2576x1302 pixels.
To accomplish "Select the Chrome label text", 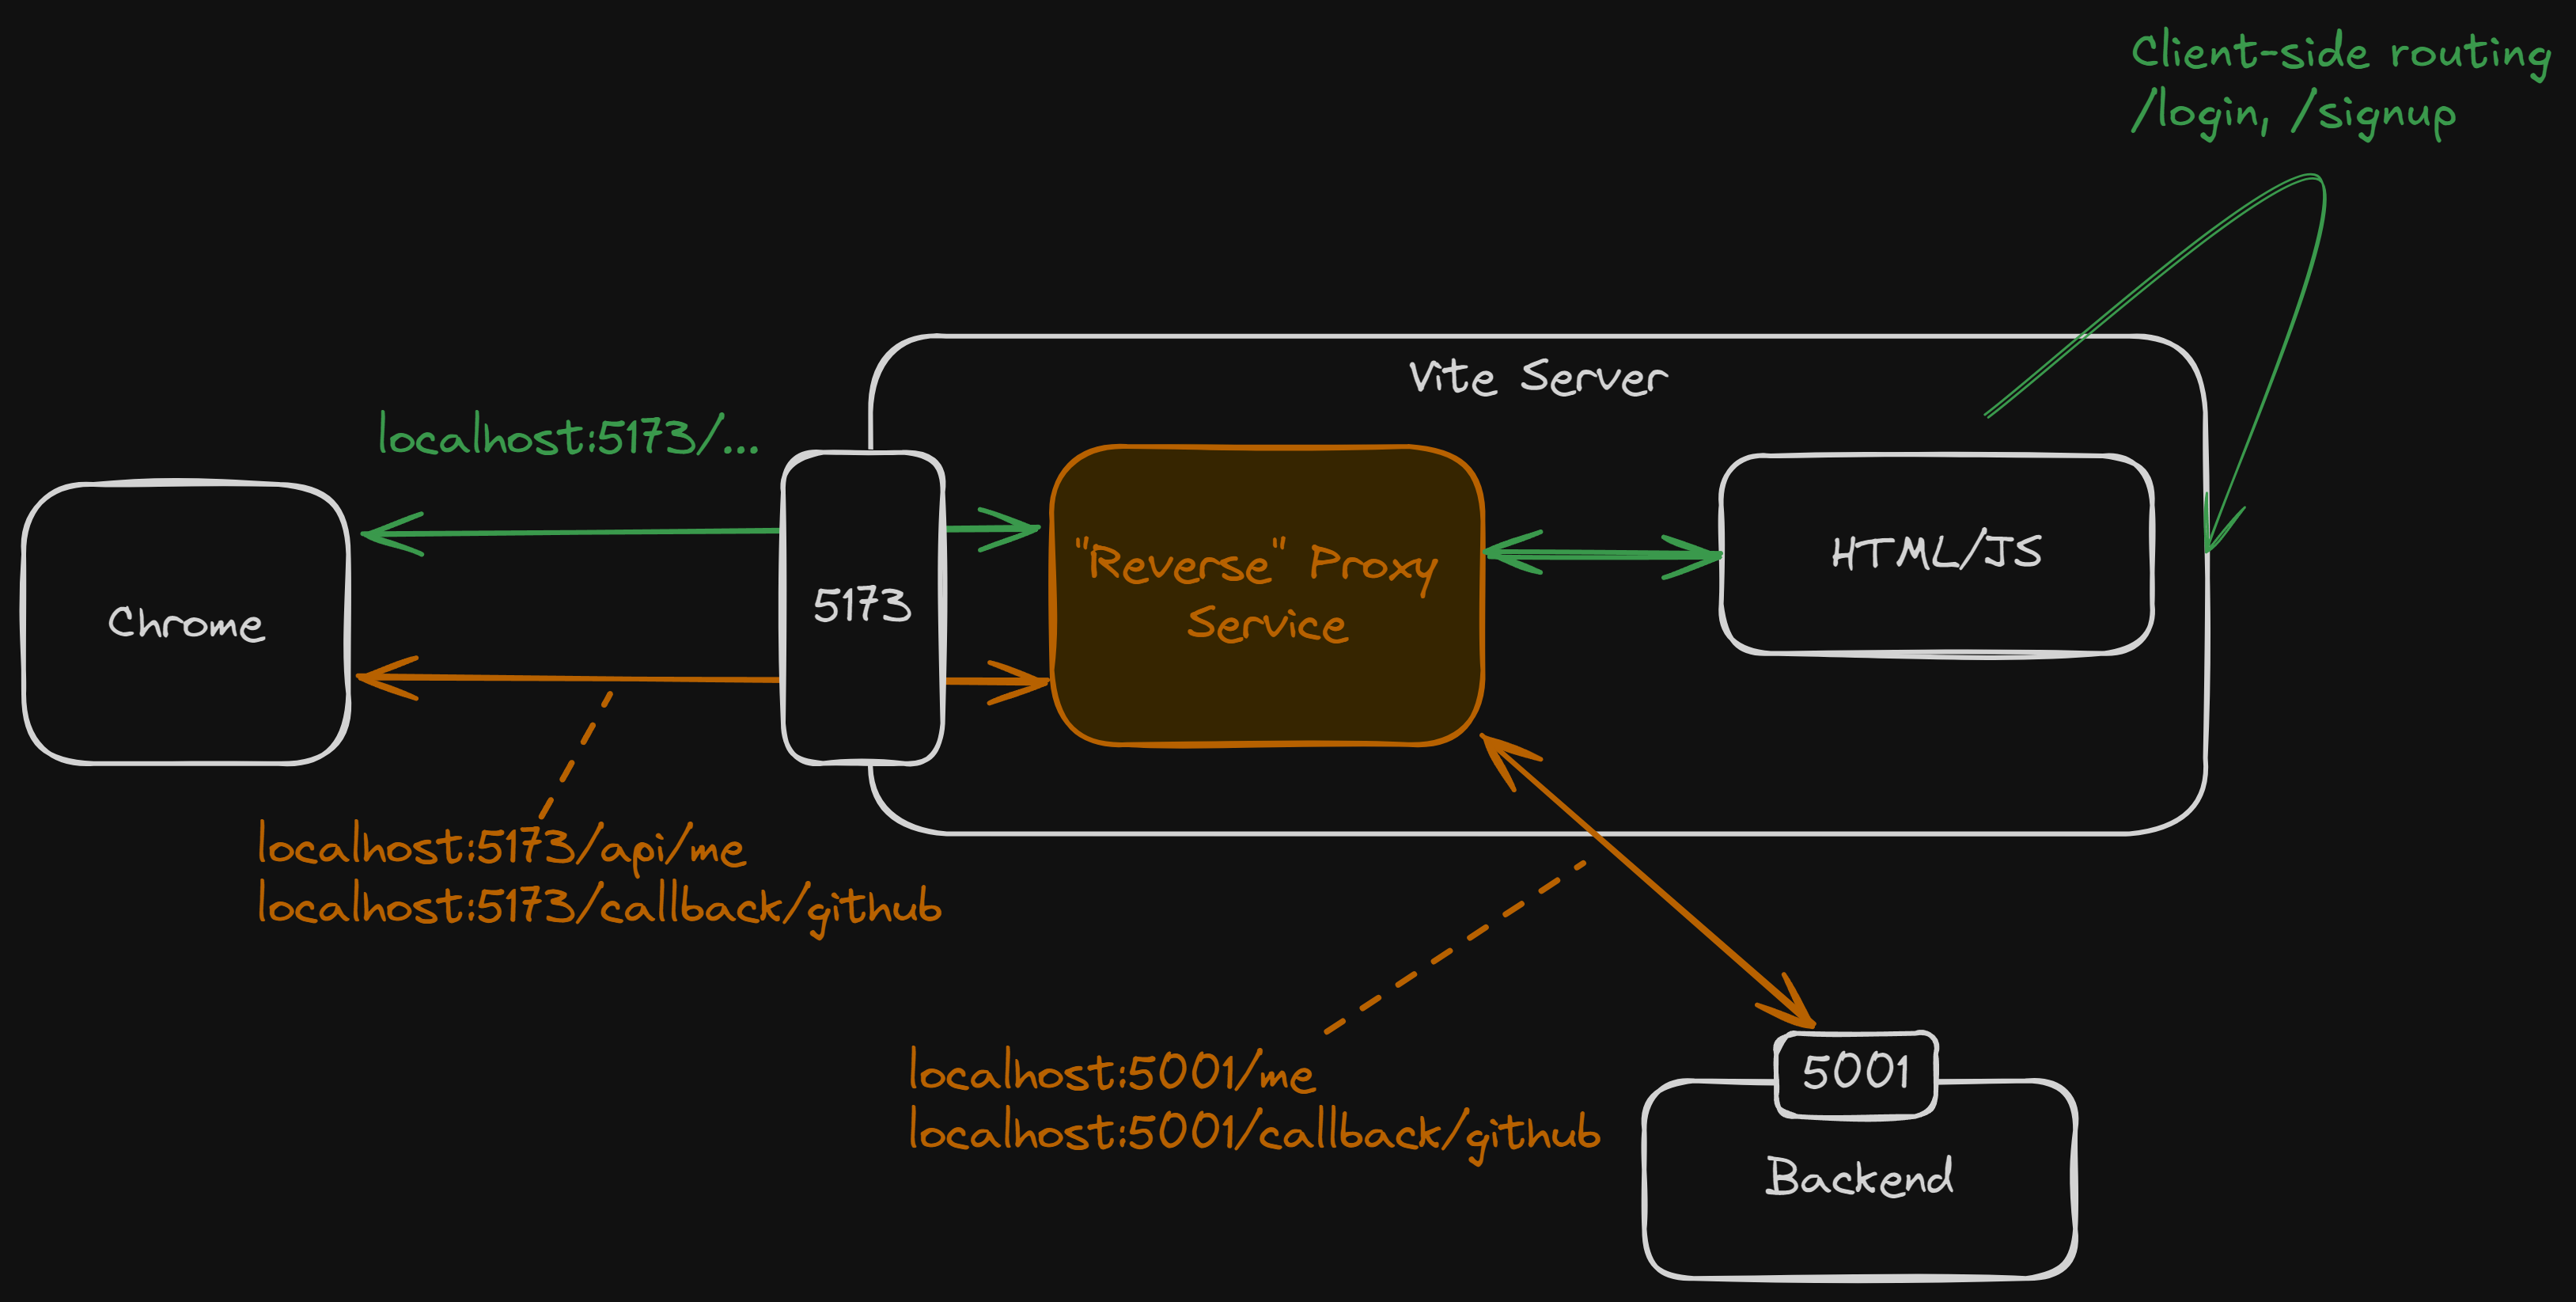I will click(185, 625).
